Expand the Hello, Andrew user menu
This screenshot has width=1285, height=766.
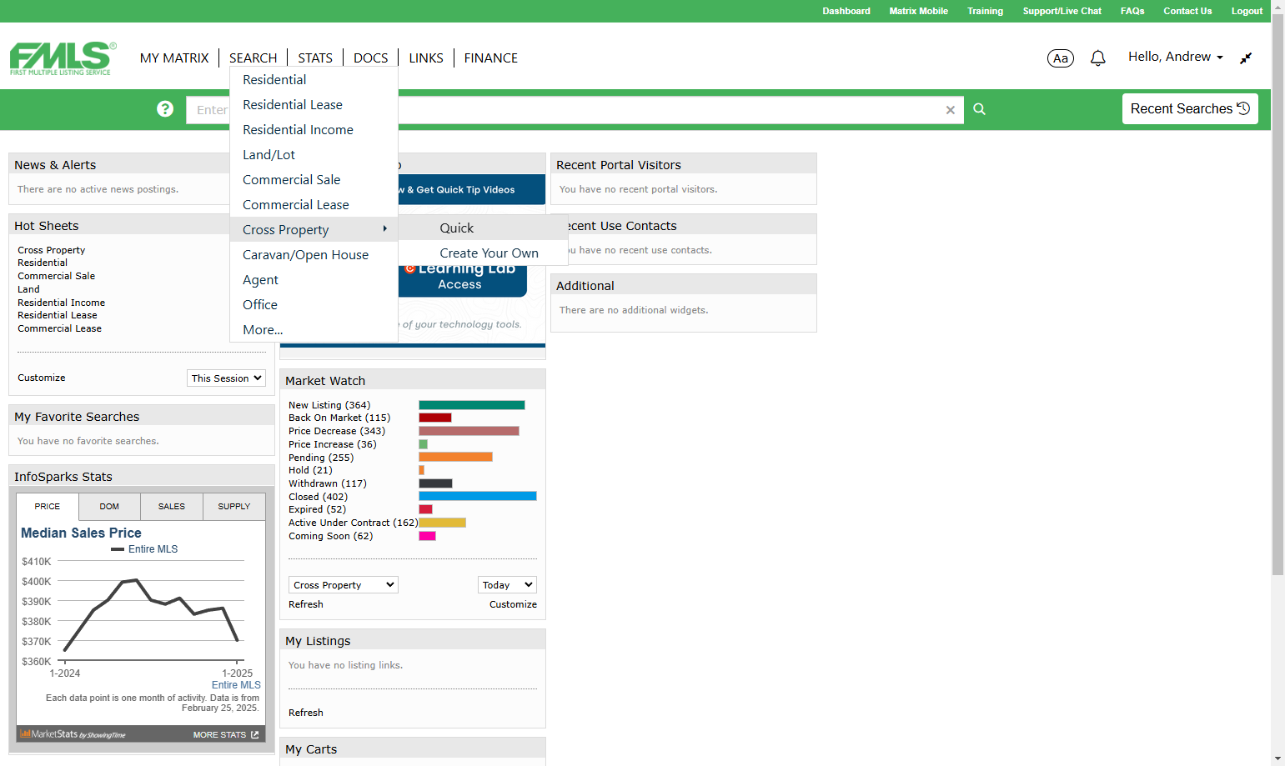coord(1176,57)
